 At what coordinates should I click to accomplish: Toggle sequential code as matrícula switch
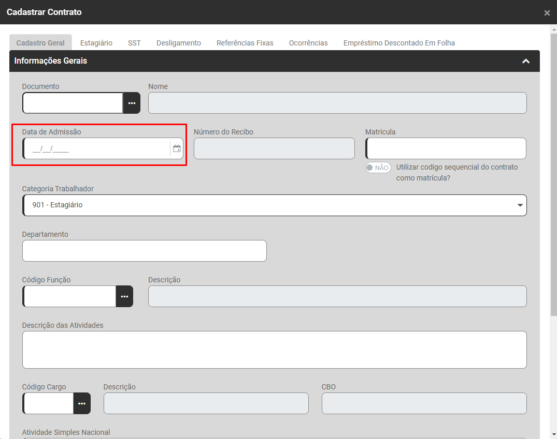pos(378,168)
